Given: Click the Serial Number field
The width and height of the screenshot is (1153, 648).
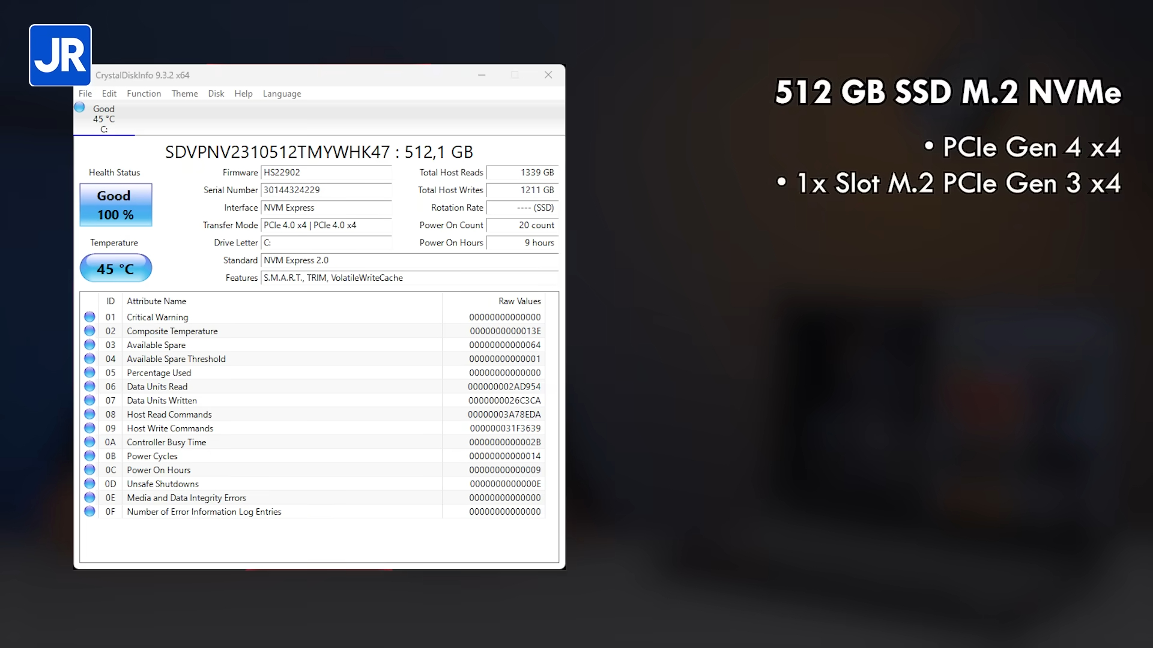Looking at the screenshot, I should 326,190.
